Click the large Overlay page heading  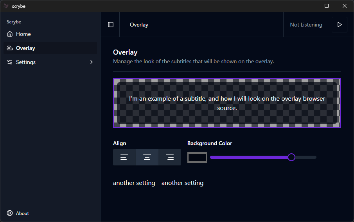[x=125, y=52]
